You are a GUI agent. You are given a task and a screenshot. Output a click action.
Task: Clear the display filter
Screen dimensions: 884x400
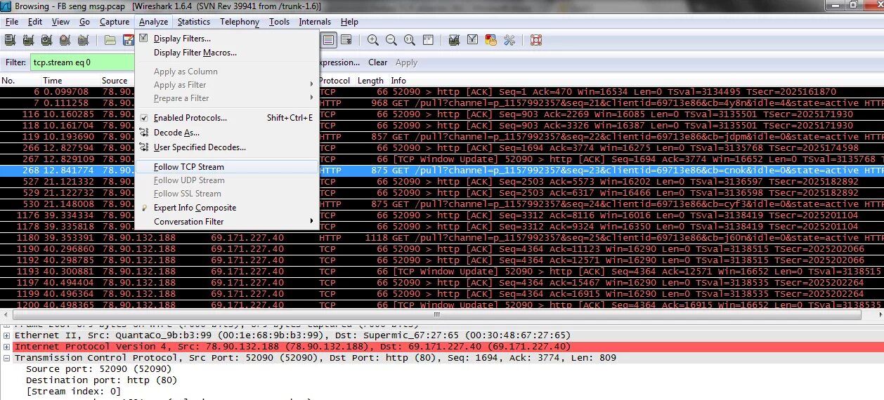377,62
